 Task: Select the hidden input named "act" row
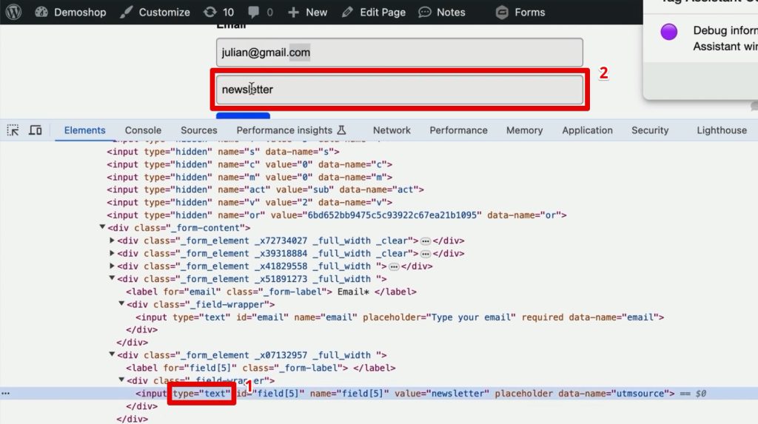tap(266, 189)
